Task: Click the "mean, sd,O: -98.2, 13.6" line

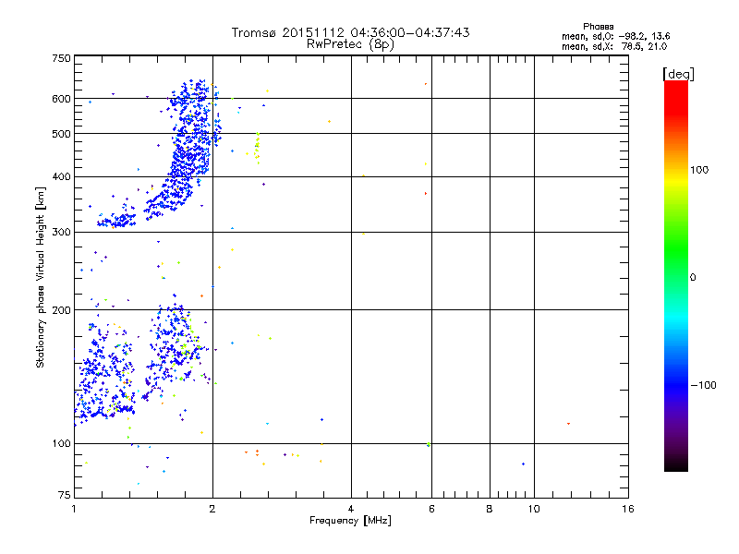Action: 615,36
